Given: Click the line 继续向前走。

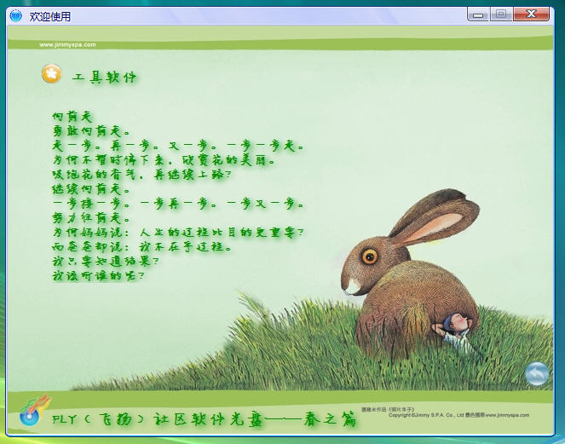Looking at the screenshot, I should click(x=91, y=189).
